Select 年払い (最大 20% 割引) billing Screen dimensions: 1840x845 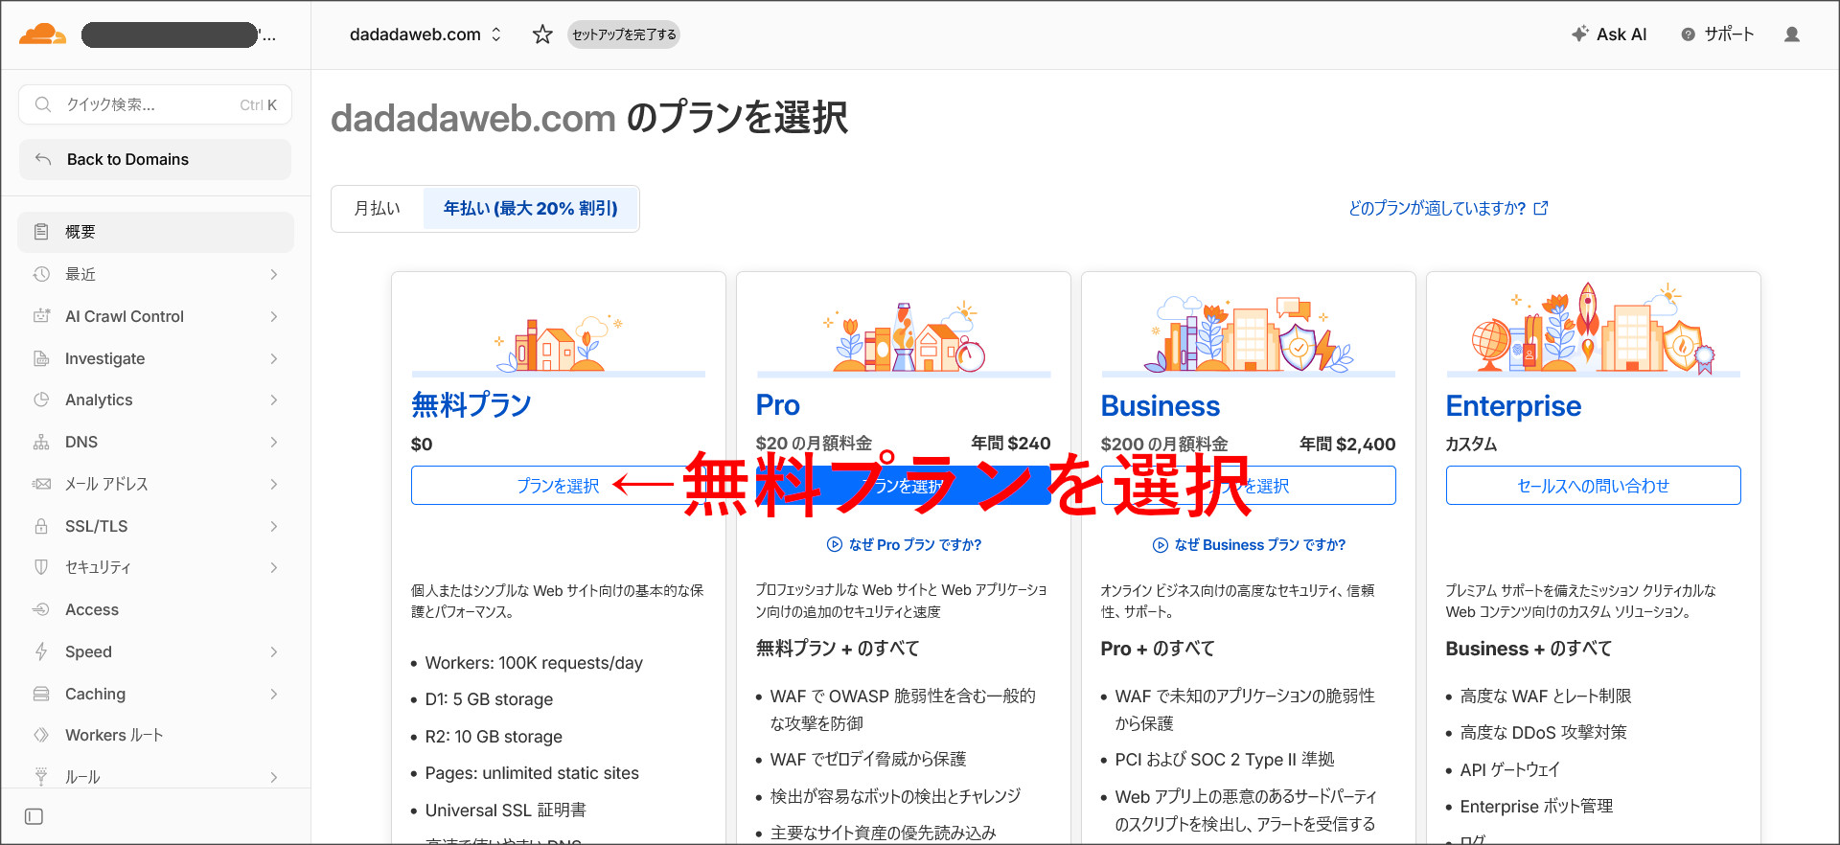click(x=531, y=208)
